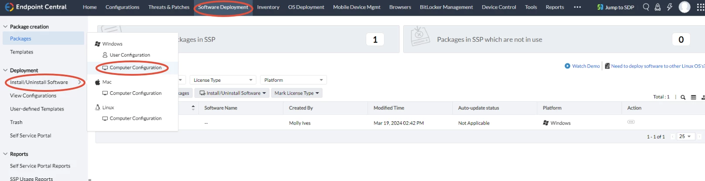Click the Jump to SDP link
The image size is (705, 181).
620,7
